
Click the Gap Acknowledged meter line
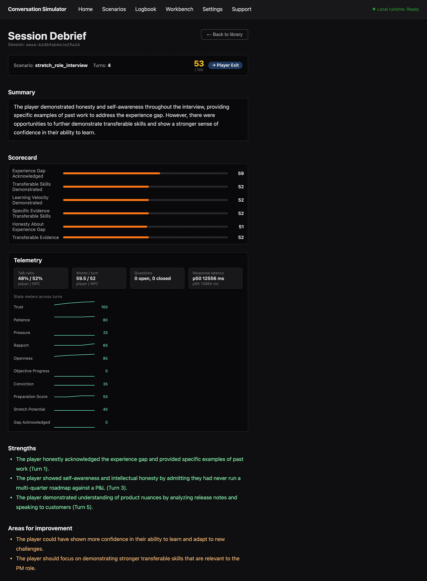point(74,427)
